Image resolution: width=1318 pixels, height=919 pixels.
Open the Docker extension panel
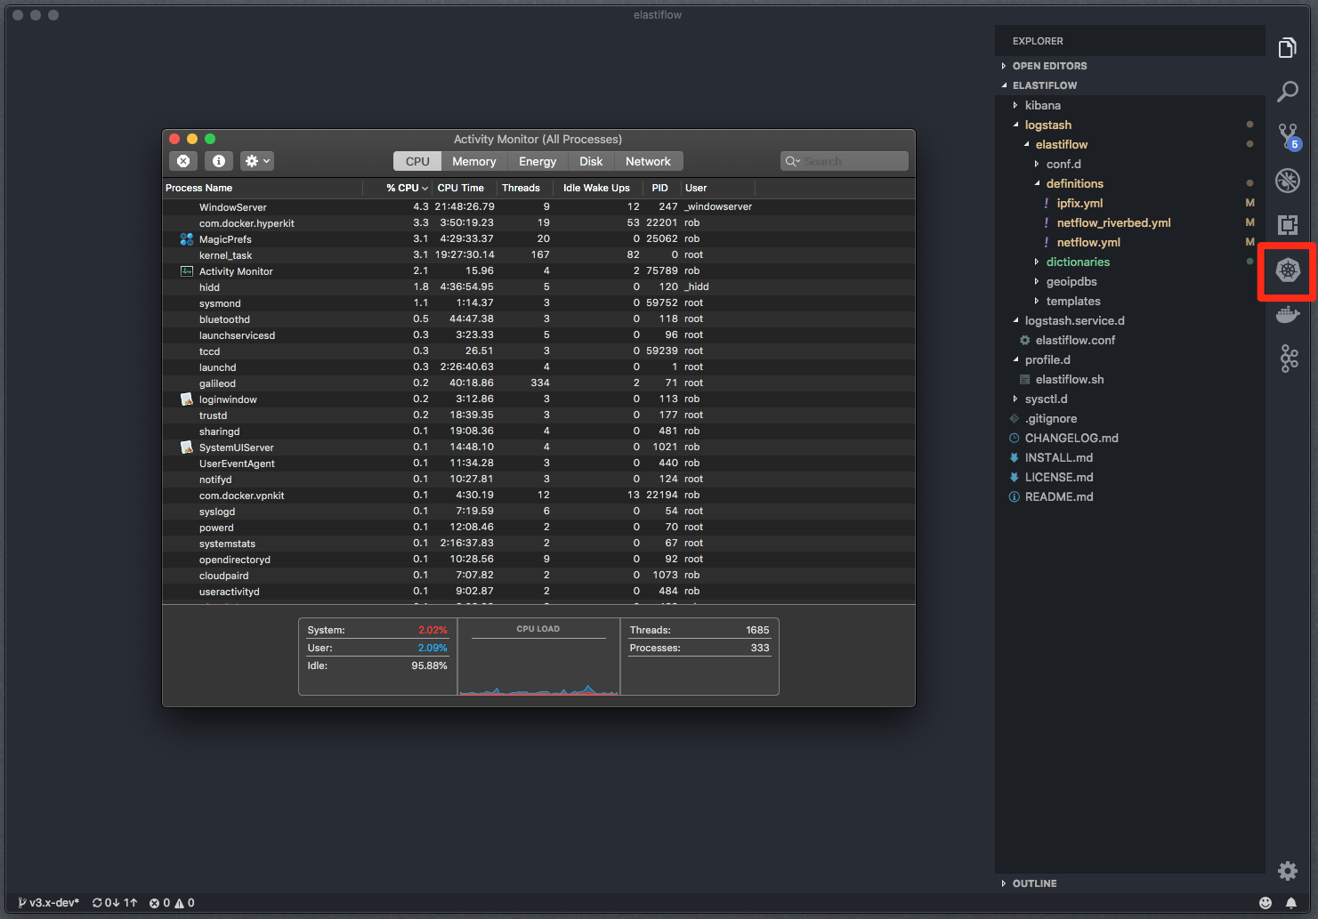[x=1288, y=314]
